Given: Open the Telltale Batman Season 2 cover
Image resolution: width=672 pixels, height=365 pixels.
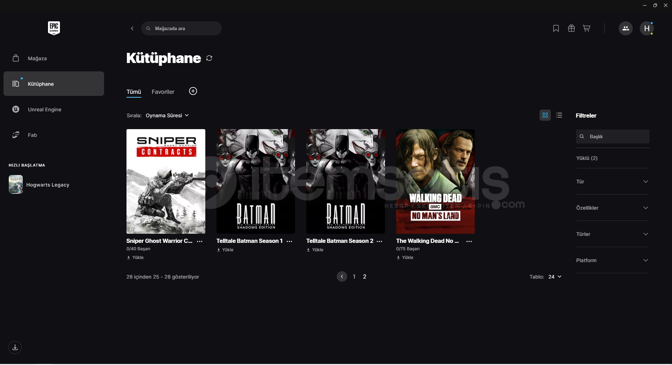Looking at the screenshot, I should pos(345,181).
